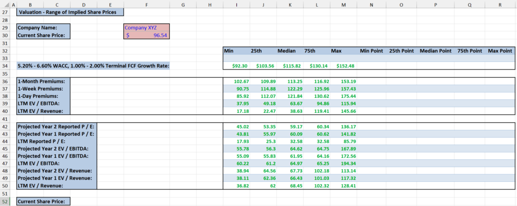The image size is (517, 206).
Task: Click the 75th Point heading
Action: pyautogui.click(x=470, y=51)
